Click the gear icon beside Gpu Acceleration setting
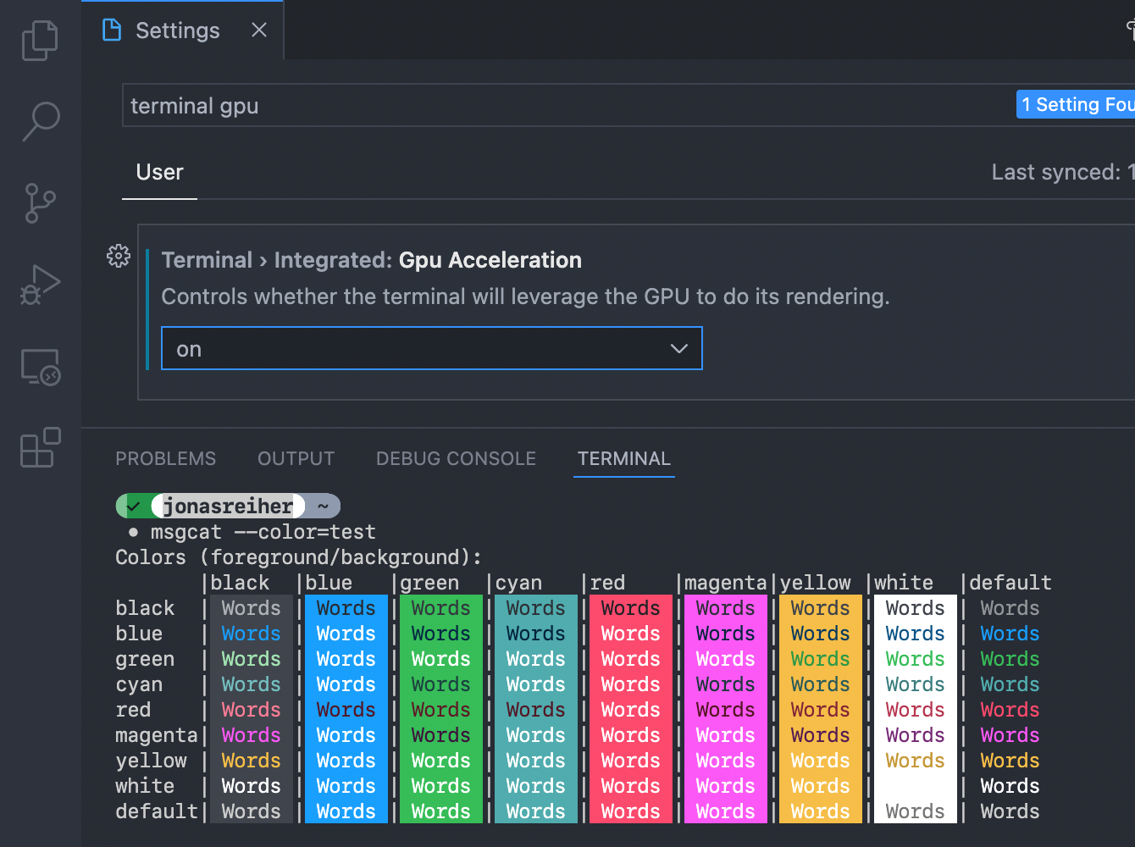This screenshot has width=1135, height=847. coord(119,256)
